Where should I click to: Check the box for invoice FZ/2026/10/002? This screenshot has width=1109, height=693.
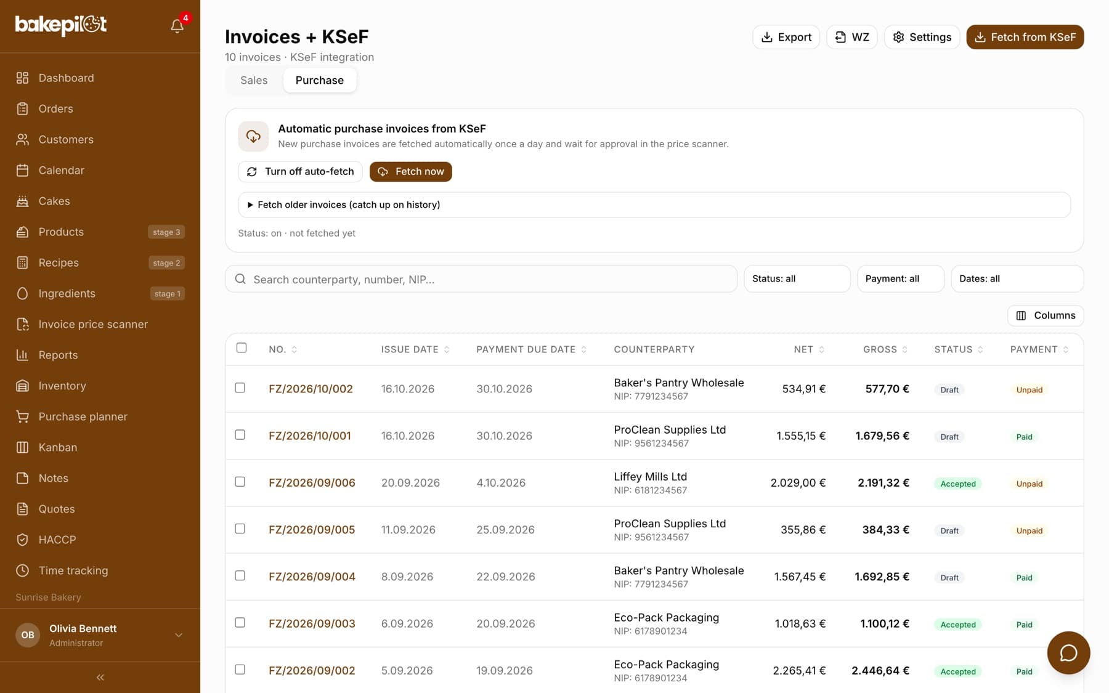[x=240, y=388]
